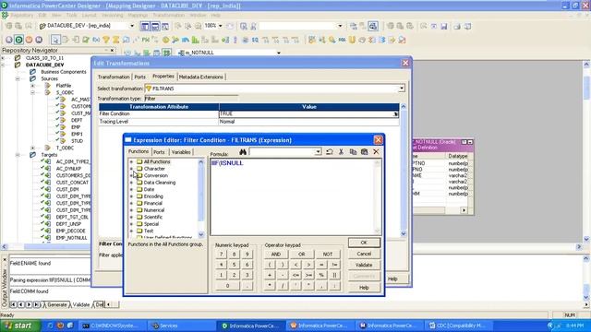
Task: Click the Tracing Level Normal value
Action: (x=308, y=122)
